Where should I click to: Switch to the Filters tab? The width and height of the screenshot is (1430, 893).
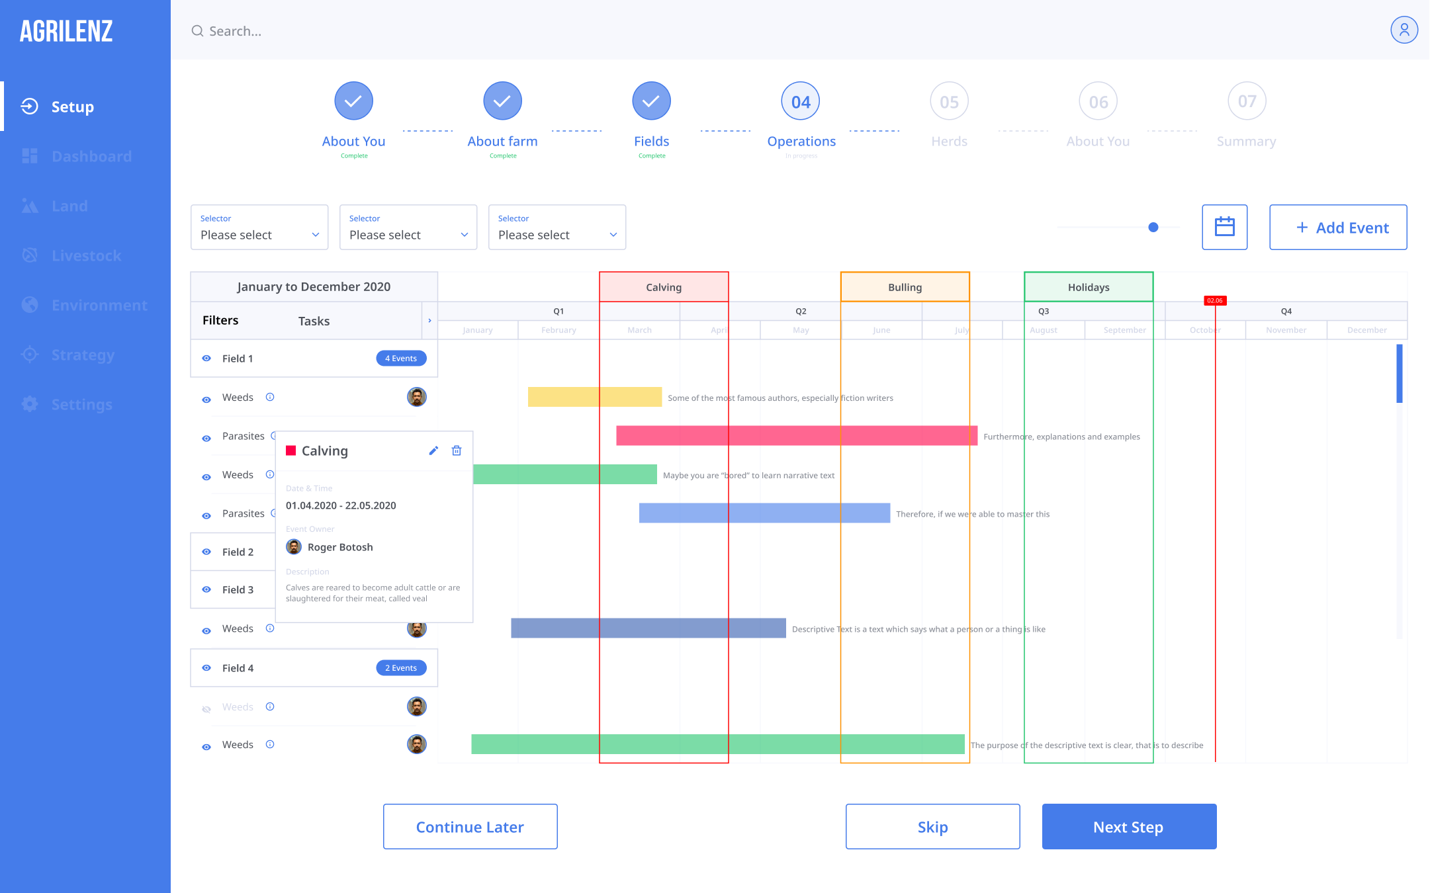pos(220,320)
